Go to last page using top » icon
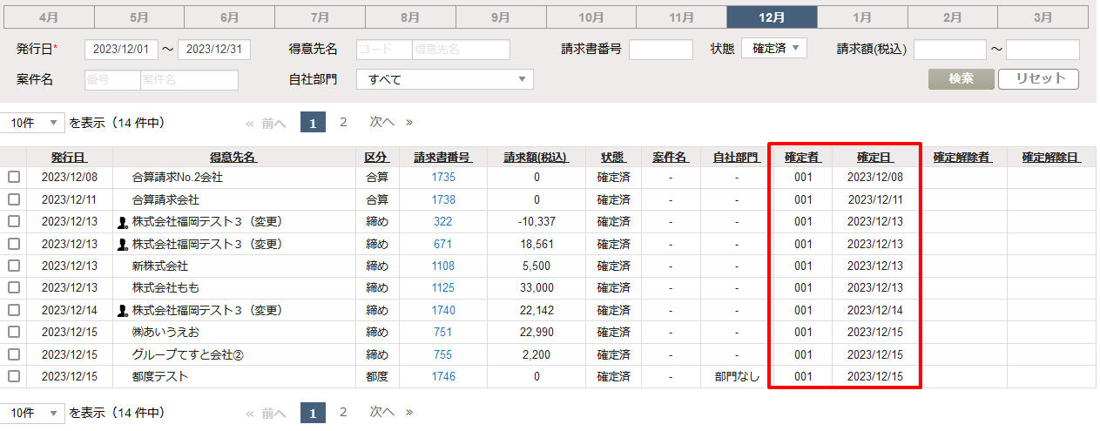The width and height of the screenshot is (1100, 431). tap(409, 122)
